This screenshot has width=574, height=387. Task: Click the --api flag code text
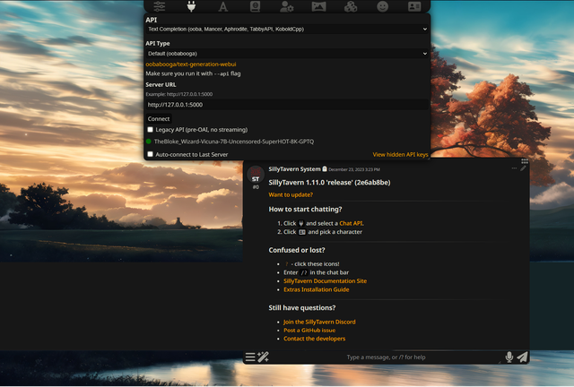[222, 73]
